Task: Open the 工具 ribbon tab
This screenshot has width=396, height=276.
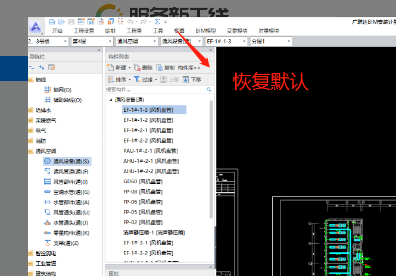Action: tap(158, 31)
